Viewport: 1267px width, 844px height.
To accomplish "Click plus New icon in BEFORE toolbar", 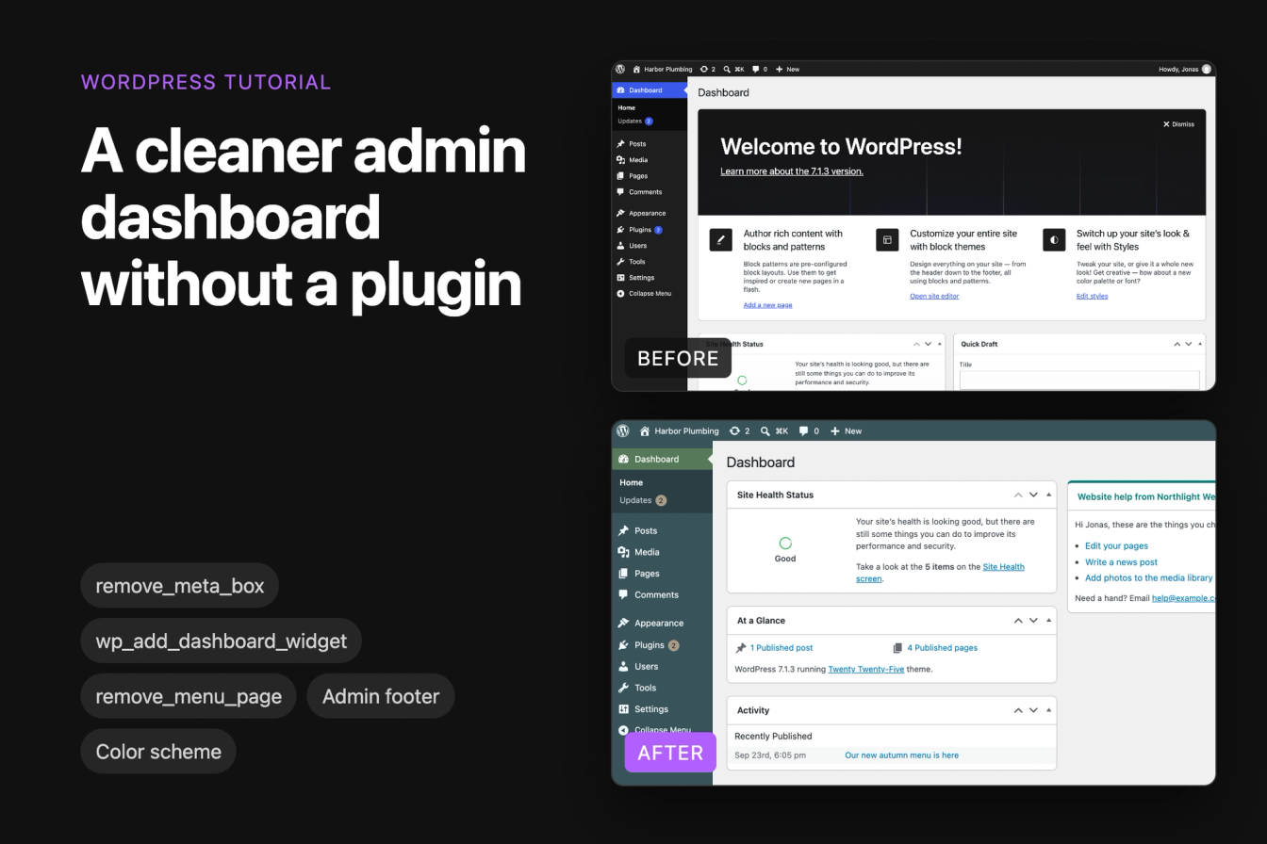I will (780, 69).
